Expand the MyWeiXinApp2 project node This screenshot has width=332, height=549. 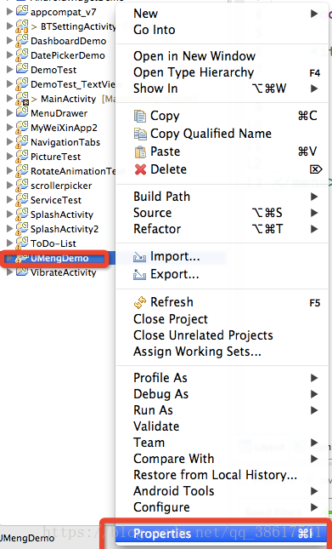coord(10,128)
